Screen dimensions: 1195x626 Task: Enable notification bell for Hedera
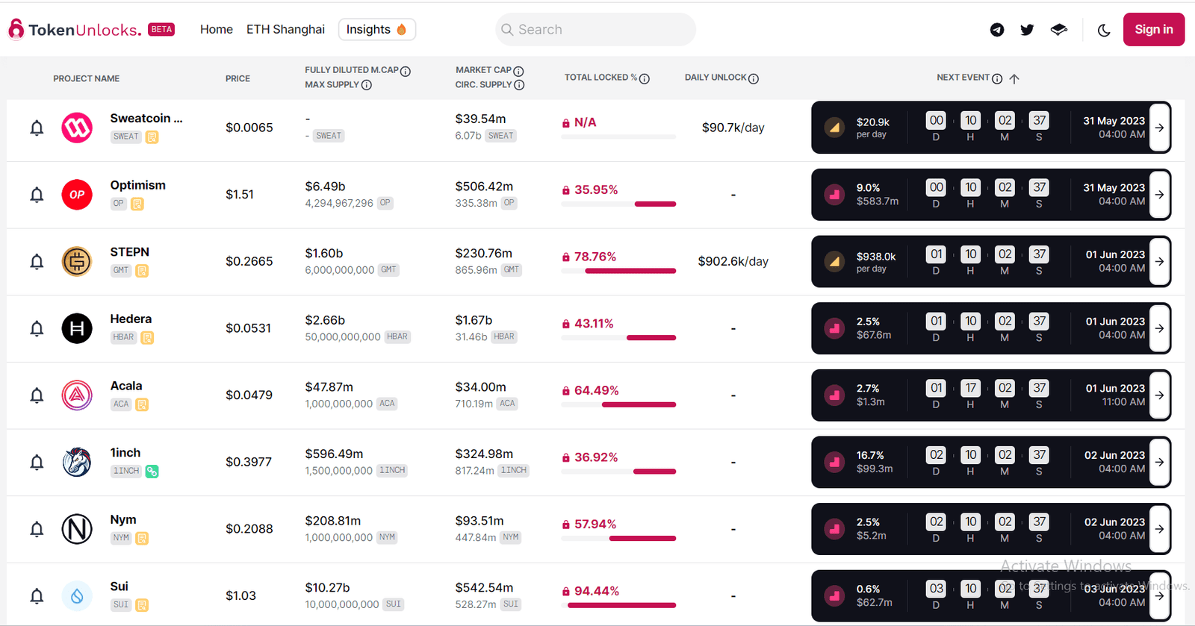pos(37,328)
